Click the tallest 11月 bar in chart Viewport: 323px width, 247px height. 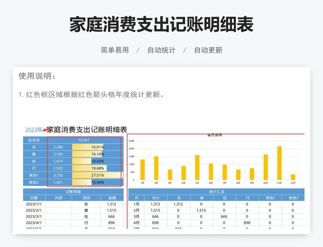coord(279,163)
